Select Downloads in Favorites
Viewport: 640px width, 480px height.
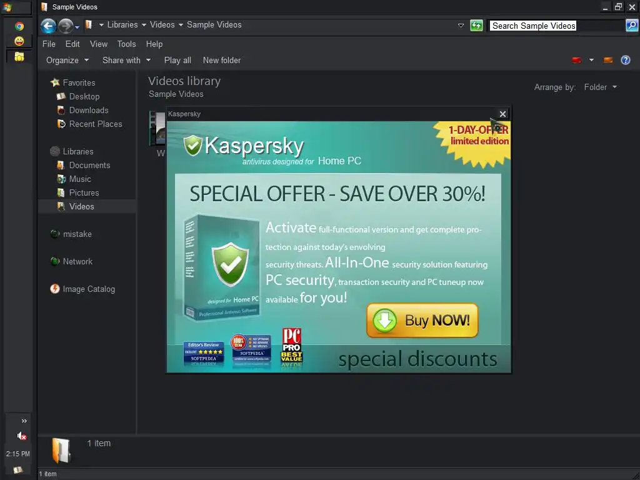click(89, 111)
